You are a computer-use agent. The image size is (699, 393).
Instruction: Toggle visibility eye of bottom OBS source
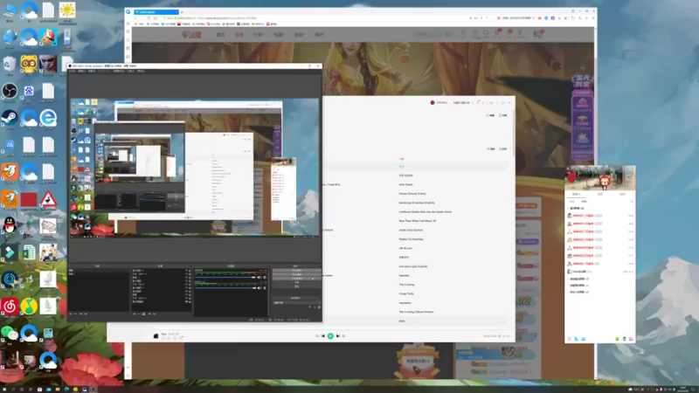186,301
